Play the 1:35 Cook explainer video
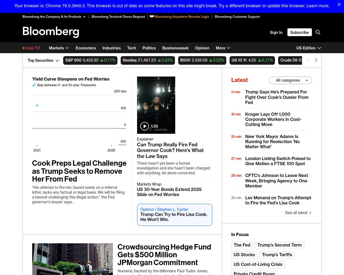 145,126
